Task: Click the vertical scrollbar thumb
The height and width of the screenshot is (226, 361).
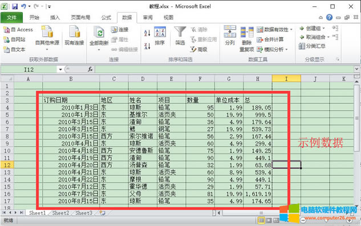Action: (x=357, y=118)
